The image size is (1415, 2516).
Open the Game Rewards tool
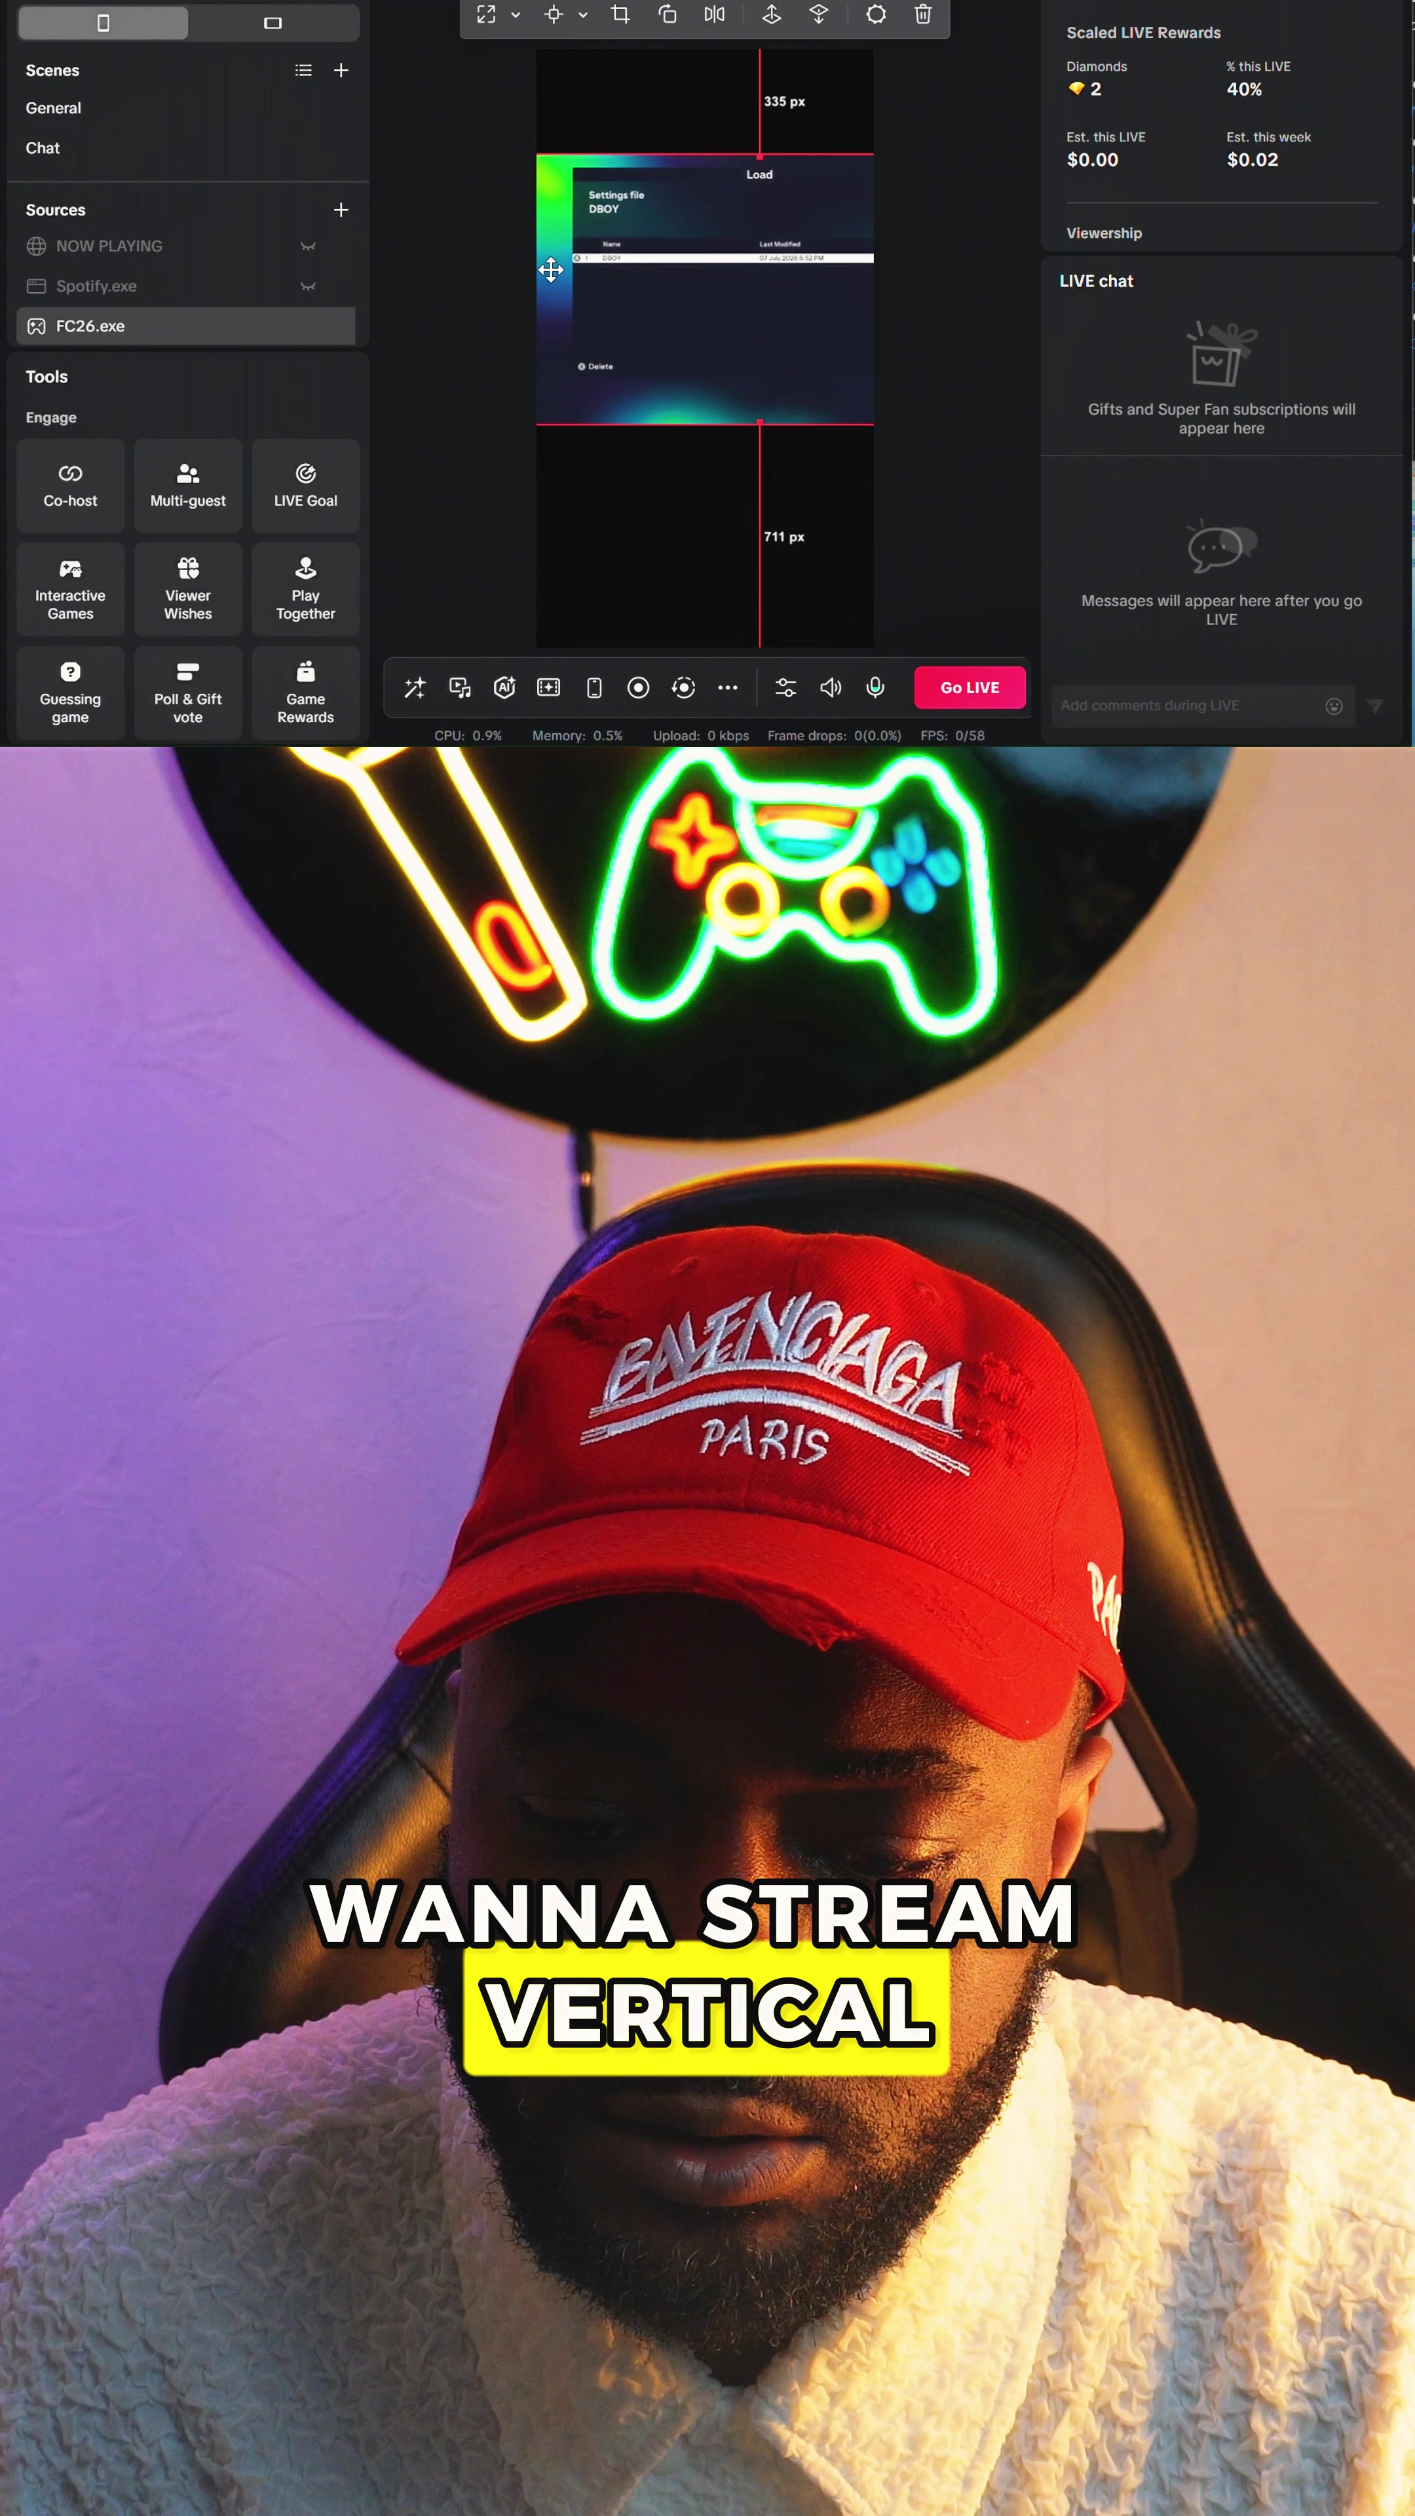(306, 693)
